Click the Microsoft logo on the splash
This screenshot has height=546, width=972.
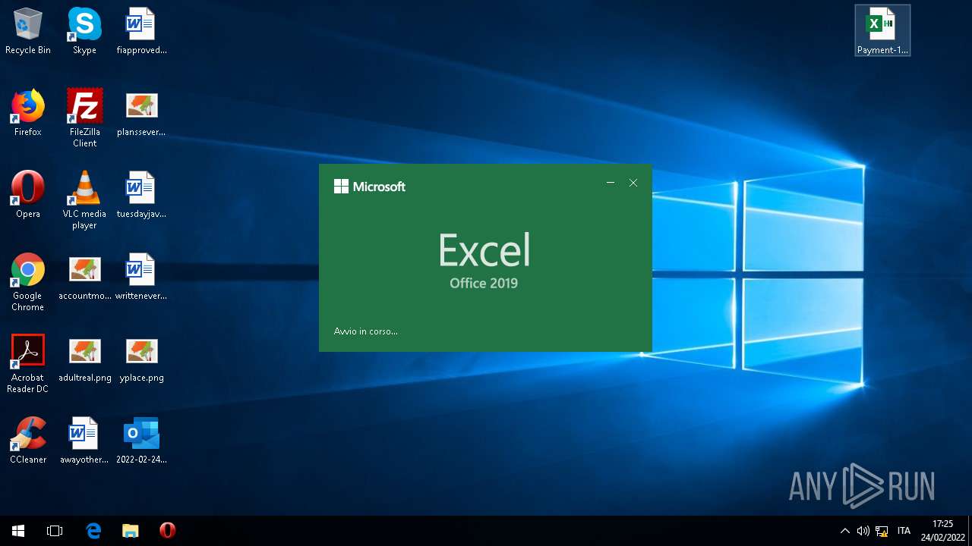[370, 187]
